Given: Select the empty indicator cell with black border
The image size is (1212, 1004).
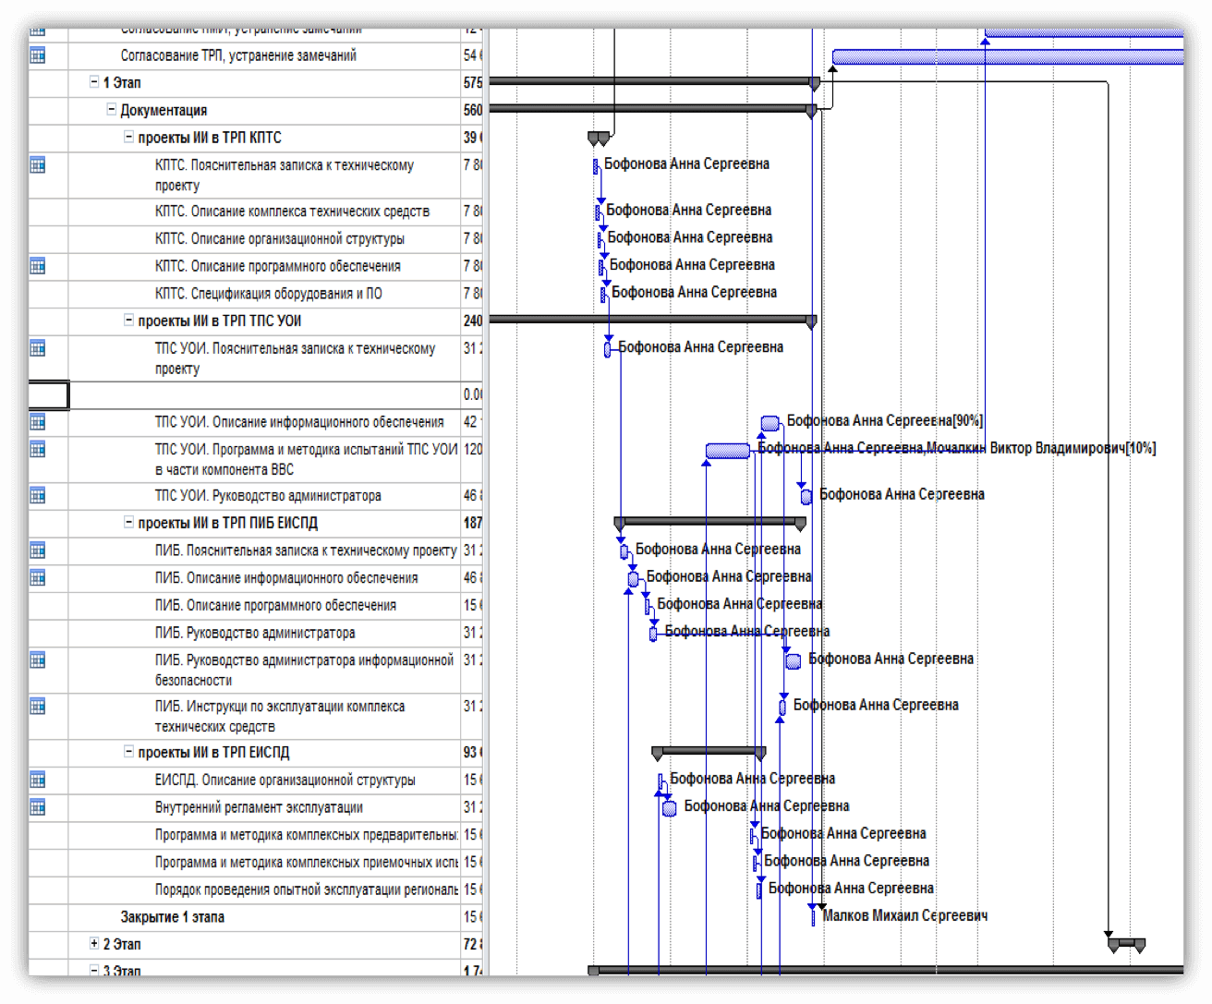Looking at the screenshot, I should pos(48,394).
